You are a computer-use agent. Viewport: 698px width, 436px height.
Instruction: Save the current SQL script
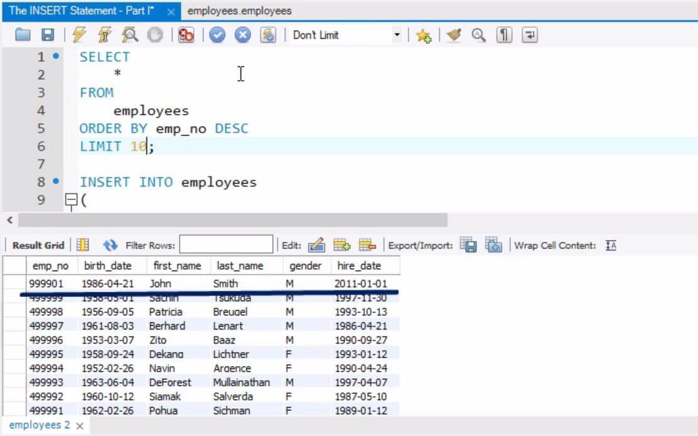click(47, 35)
